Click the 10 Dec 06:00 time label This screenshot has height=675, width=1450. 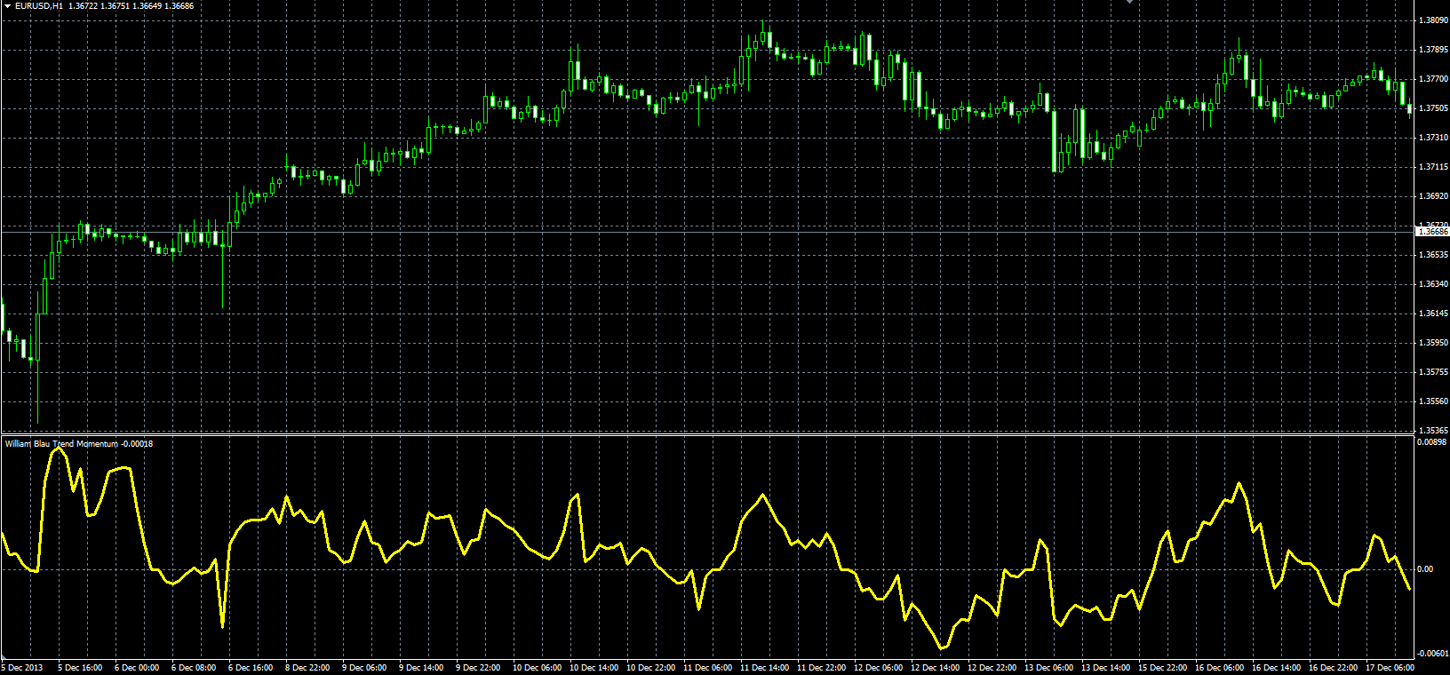pos(538,668)
